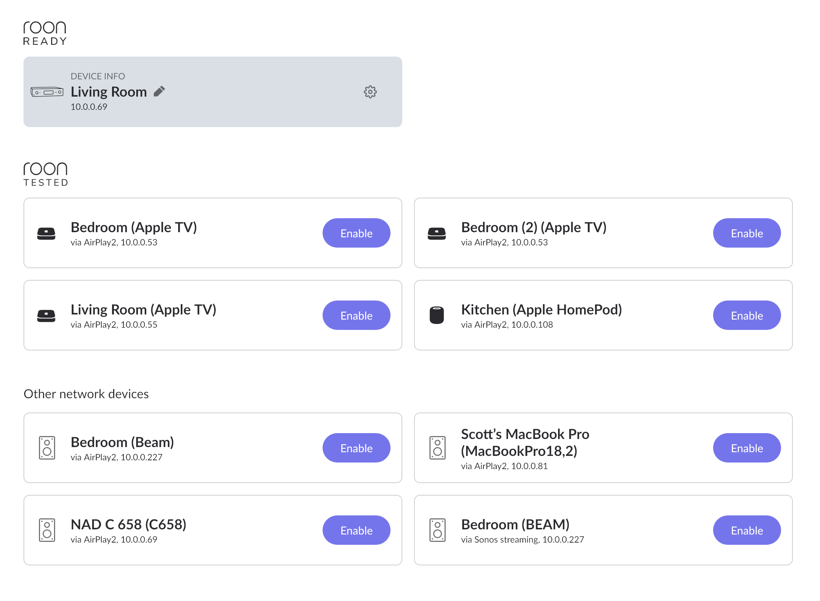Click the amplifier icon in the Device Info card
Image resolution: width=820 pixels, height=601 pixels.
(x=47, y=92)
